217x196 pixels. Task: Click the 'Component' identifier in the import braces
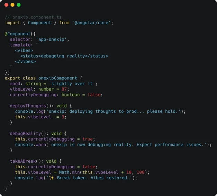coord(39,23)
